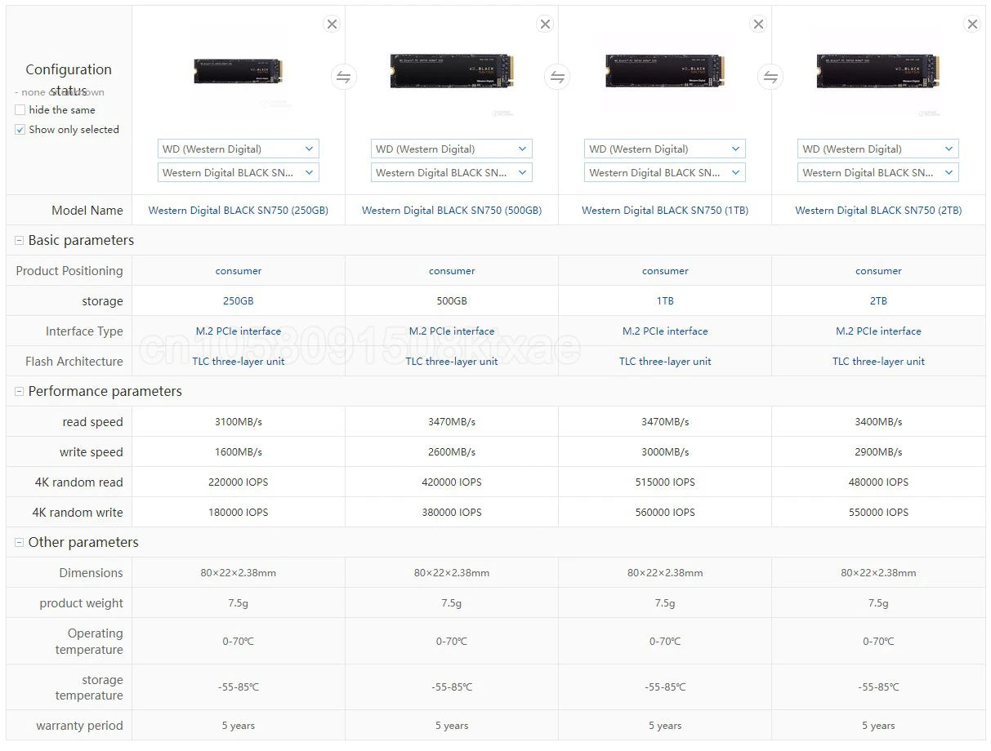Swap positions of 1TB and 2TB products
The height and width of the screenshot is (751, 991).
pos(770,76)
